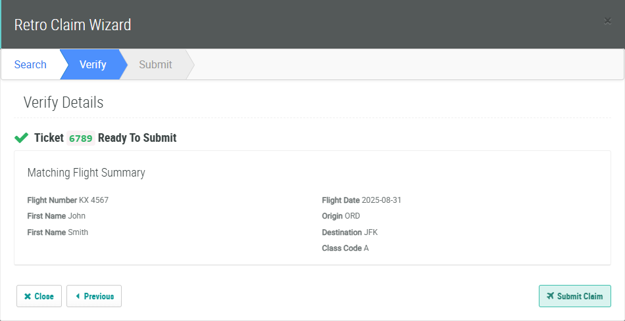Click the Retro Claim Wizard title

point(73,25)
